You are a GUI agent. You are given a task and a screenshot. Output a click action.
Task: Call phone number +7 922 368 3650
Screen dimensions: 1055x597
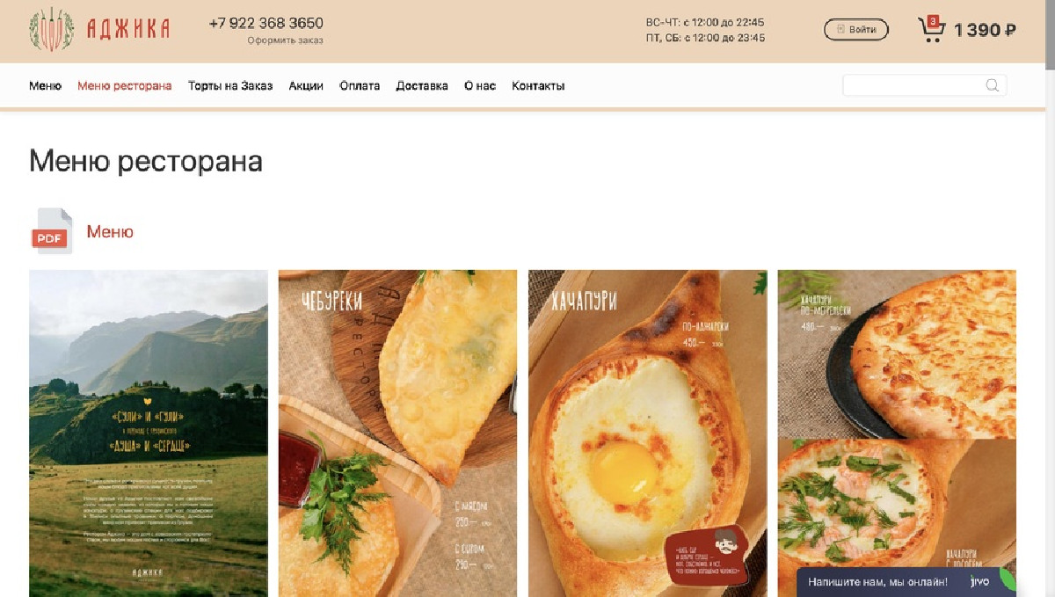coord(266,23)
